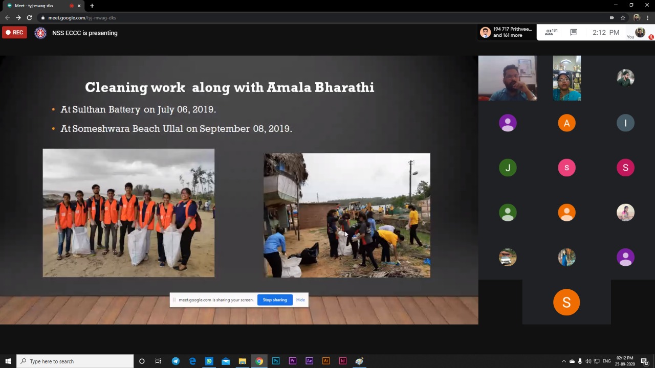This screenshot has height=368, width=655.
Task: Reload the Meet page
Action: click(29, 17)
